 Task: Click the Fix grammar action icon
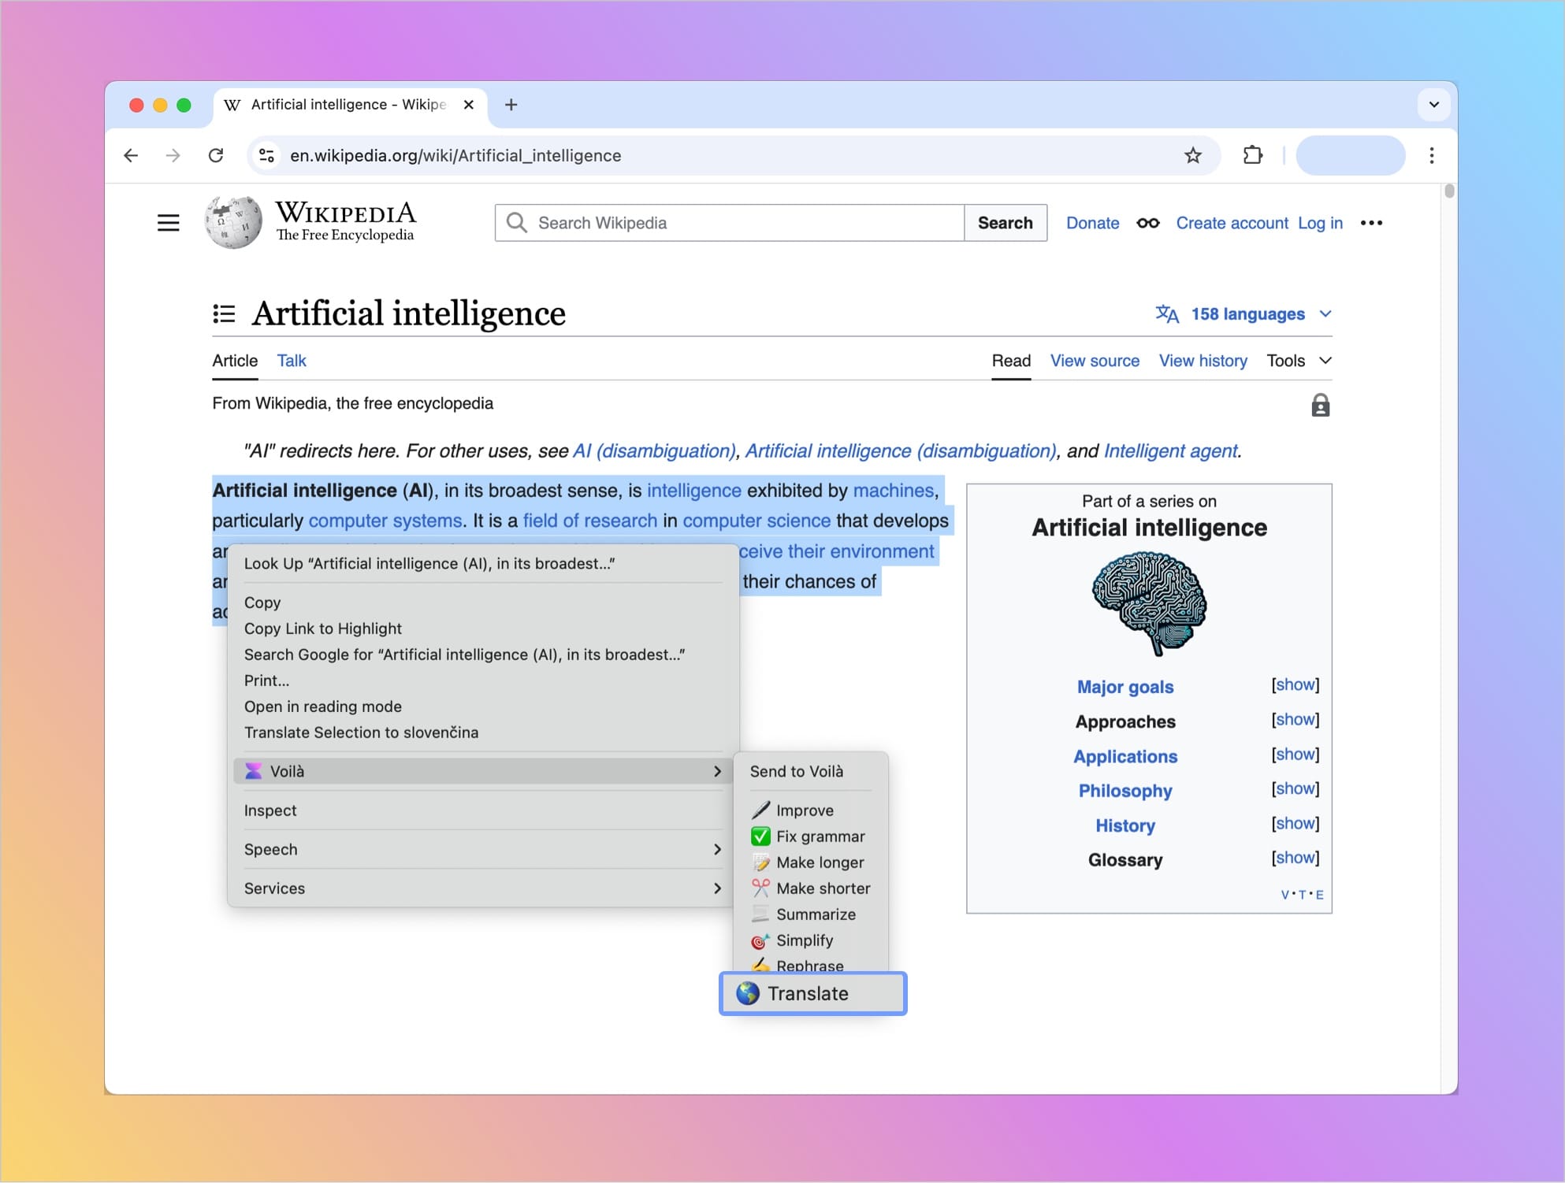click(760, 836)
